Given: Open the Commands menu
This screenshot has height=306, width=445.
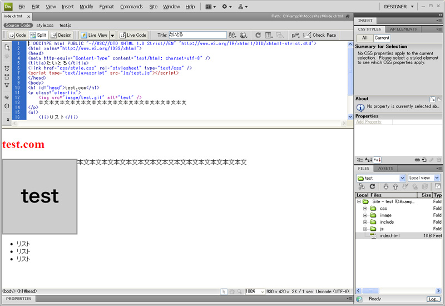Looking at the screenshot, I should [x=131, y=7].
